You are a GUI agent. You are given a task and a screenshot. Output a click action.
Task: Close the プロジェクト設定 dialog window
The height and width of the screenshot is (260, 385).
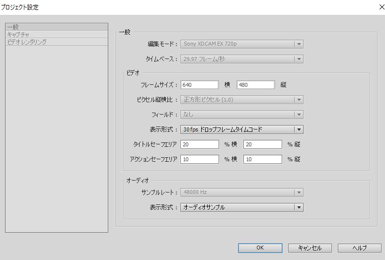click(x=382, y=7)
